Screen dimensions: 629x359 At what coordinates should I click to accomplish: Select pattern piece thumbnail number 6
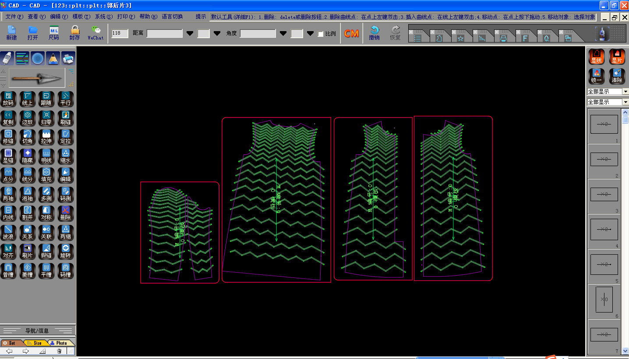point(604,300)
